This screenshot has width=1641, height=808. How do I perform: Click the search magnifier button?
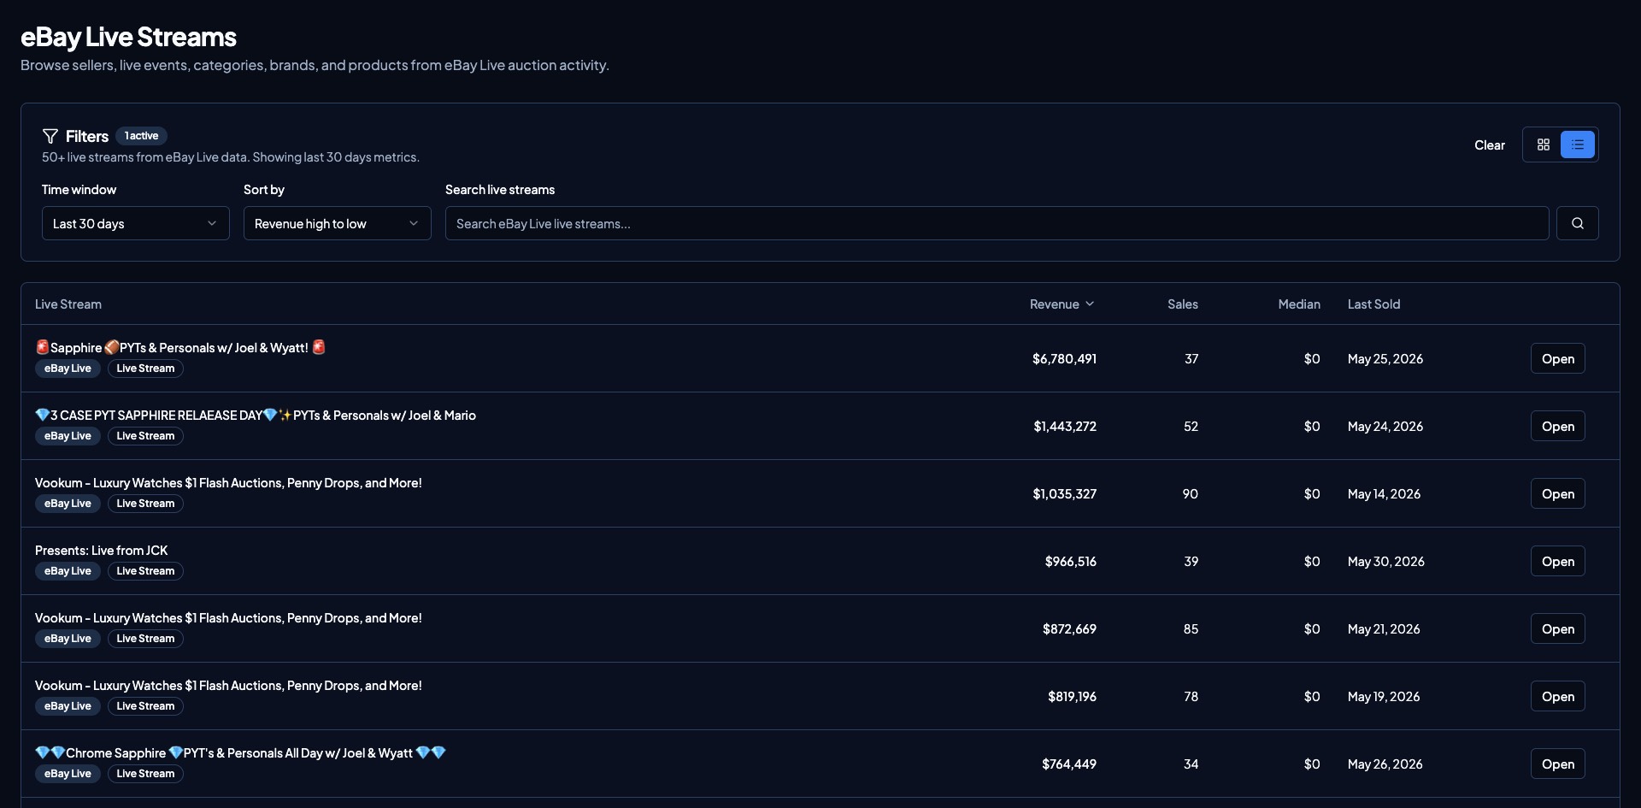click(1578, 223)
